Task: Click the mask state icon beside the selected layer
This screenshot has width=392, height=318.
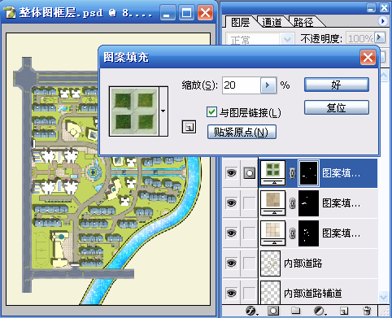Action: coord(249,173)
